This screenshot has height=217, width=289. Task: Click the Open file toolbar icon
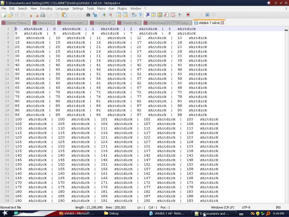pyautogui.click(x=10, y=15)
